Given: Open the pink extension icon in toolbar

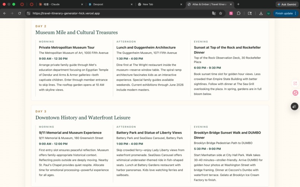Looking at the screenshot, I should click(x=231, y=13).
